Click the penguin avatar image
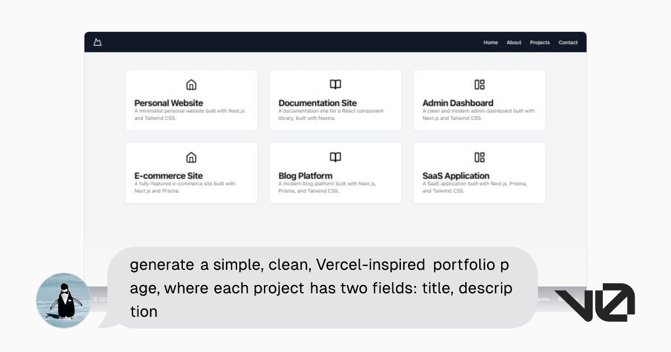Viewport: 671px width, 352px height. 64,301
